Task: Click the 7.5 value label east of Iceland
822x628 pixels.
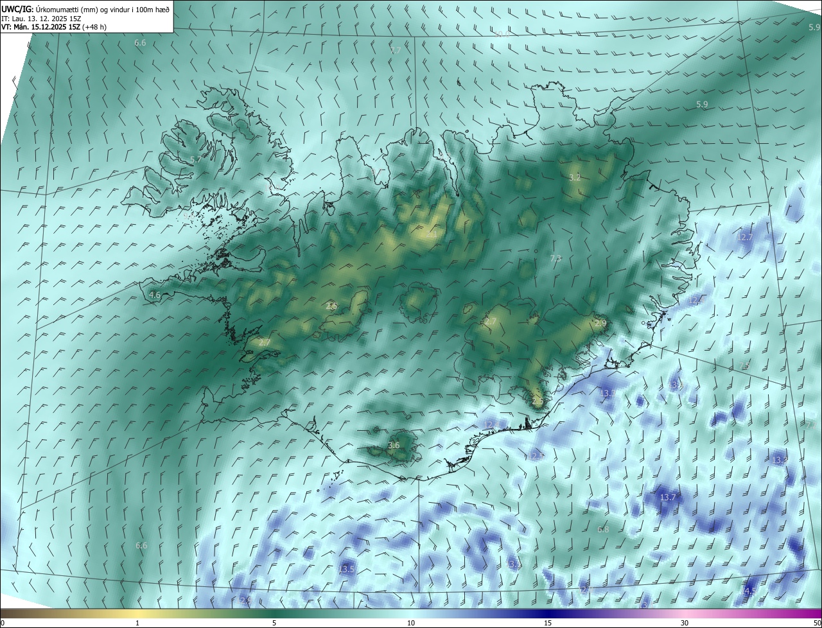Action: point(744,366)
